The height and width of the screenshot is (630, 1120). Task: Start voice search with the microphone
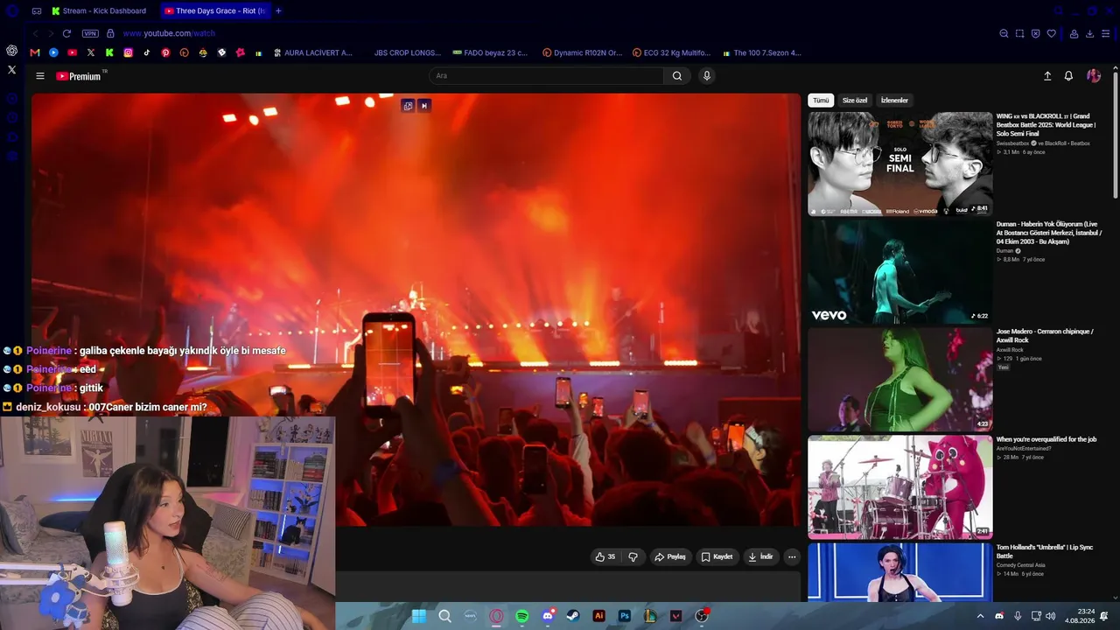[x=707, y=76]
